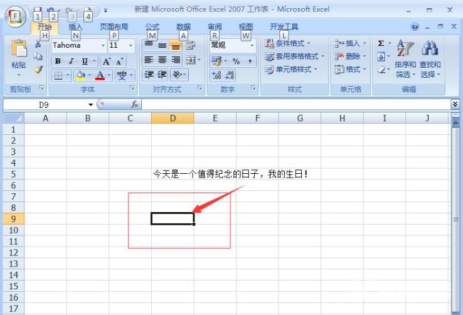Activate the Format Painter brush
The width and height of the screenshot is (463, 315).
(38, 70)
